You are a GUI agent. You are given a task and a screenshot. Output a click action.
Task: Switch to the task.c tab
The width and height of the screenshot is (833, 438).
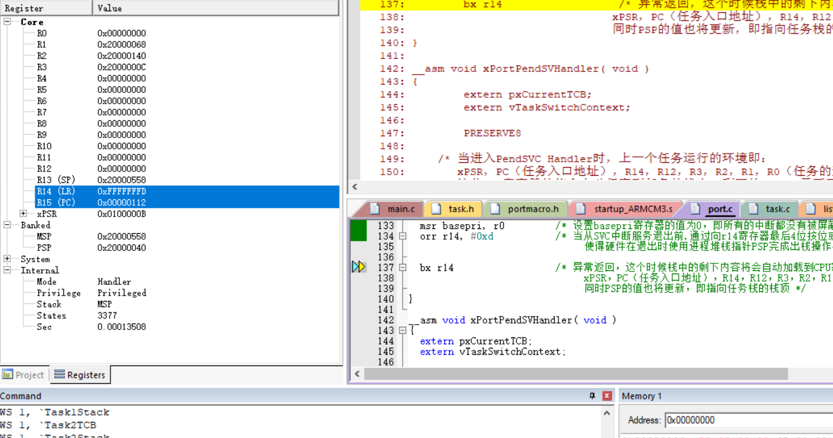pyautogui.click(x=771, y=209)
